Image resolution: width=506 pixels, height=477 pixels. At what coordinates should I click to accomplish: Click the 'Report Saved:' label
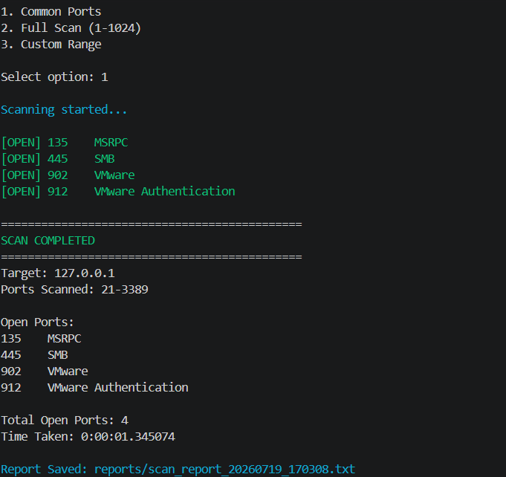(44, 469)
